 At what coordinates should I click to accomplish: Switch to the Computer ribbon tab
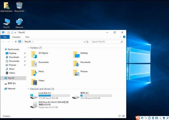16,37
